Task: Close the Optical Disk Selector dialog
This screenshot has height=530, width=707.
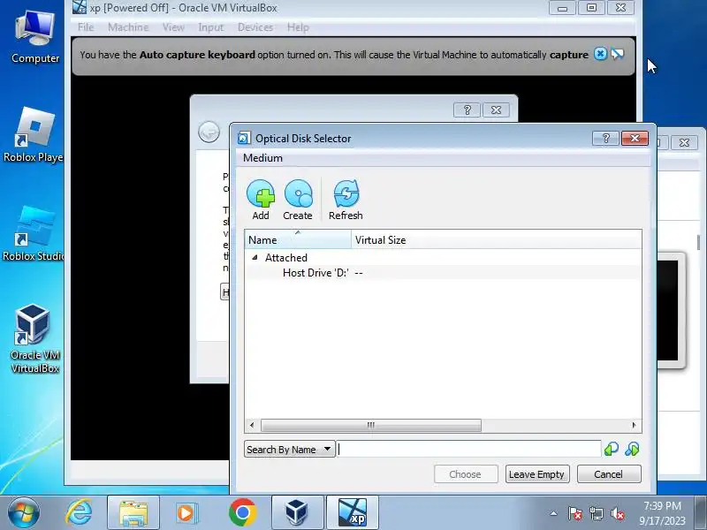Action: [x=635, y=138]
